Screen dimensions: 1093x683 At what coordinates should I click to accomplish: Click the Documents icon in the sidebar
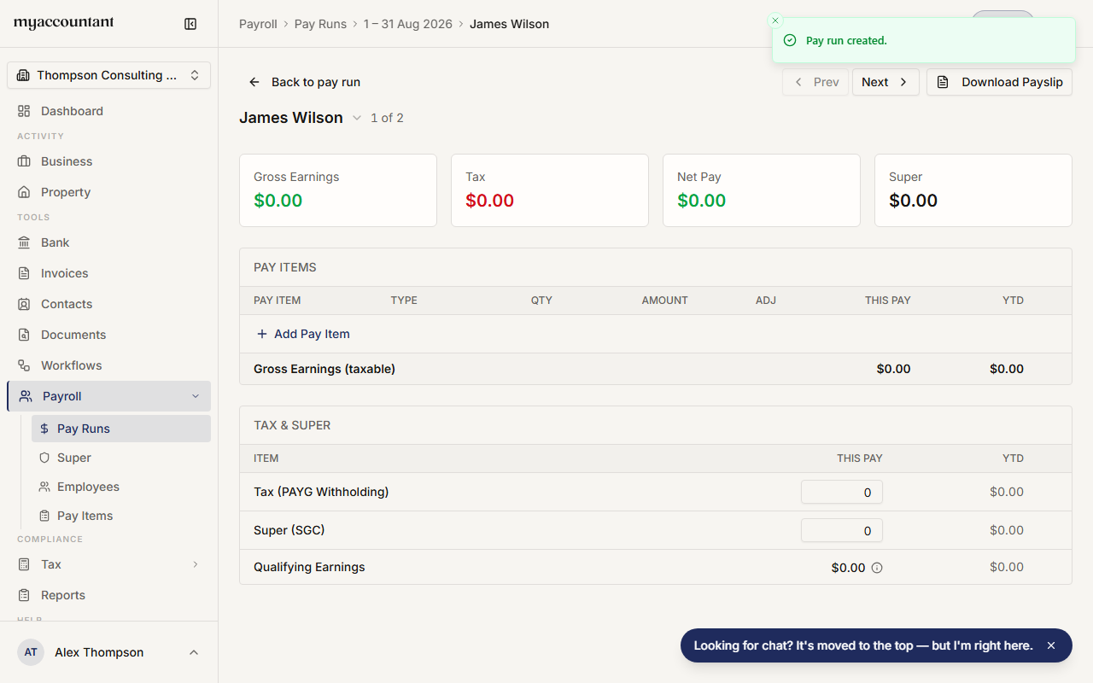click(24, 335)
